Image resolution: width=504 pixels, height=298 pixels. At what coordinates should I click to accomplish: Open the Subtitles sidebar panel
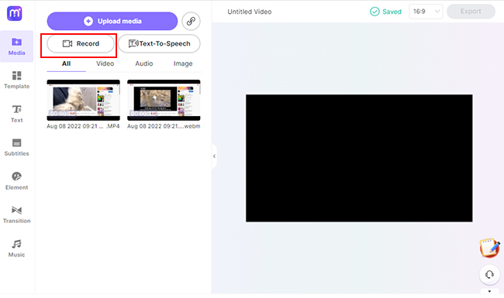(x=17, y=147)
